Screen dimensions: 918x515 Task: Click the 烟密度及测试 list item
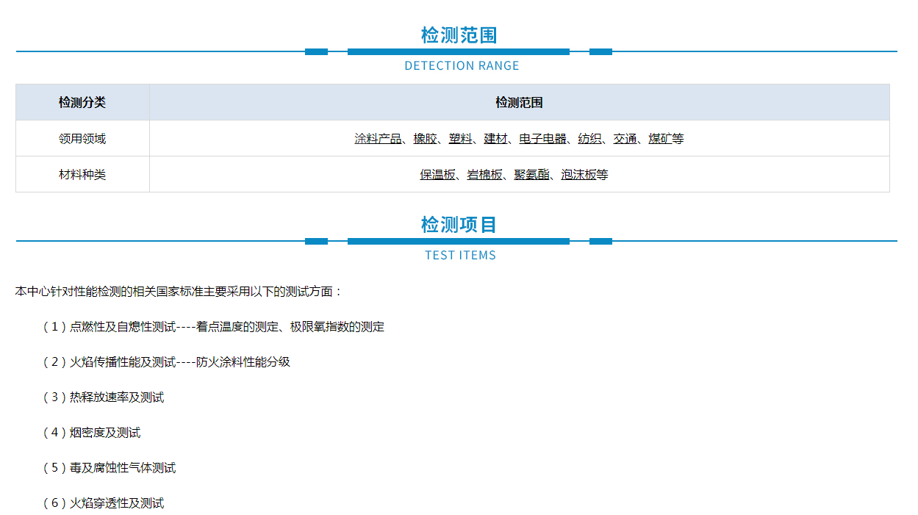click(104, 433)
